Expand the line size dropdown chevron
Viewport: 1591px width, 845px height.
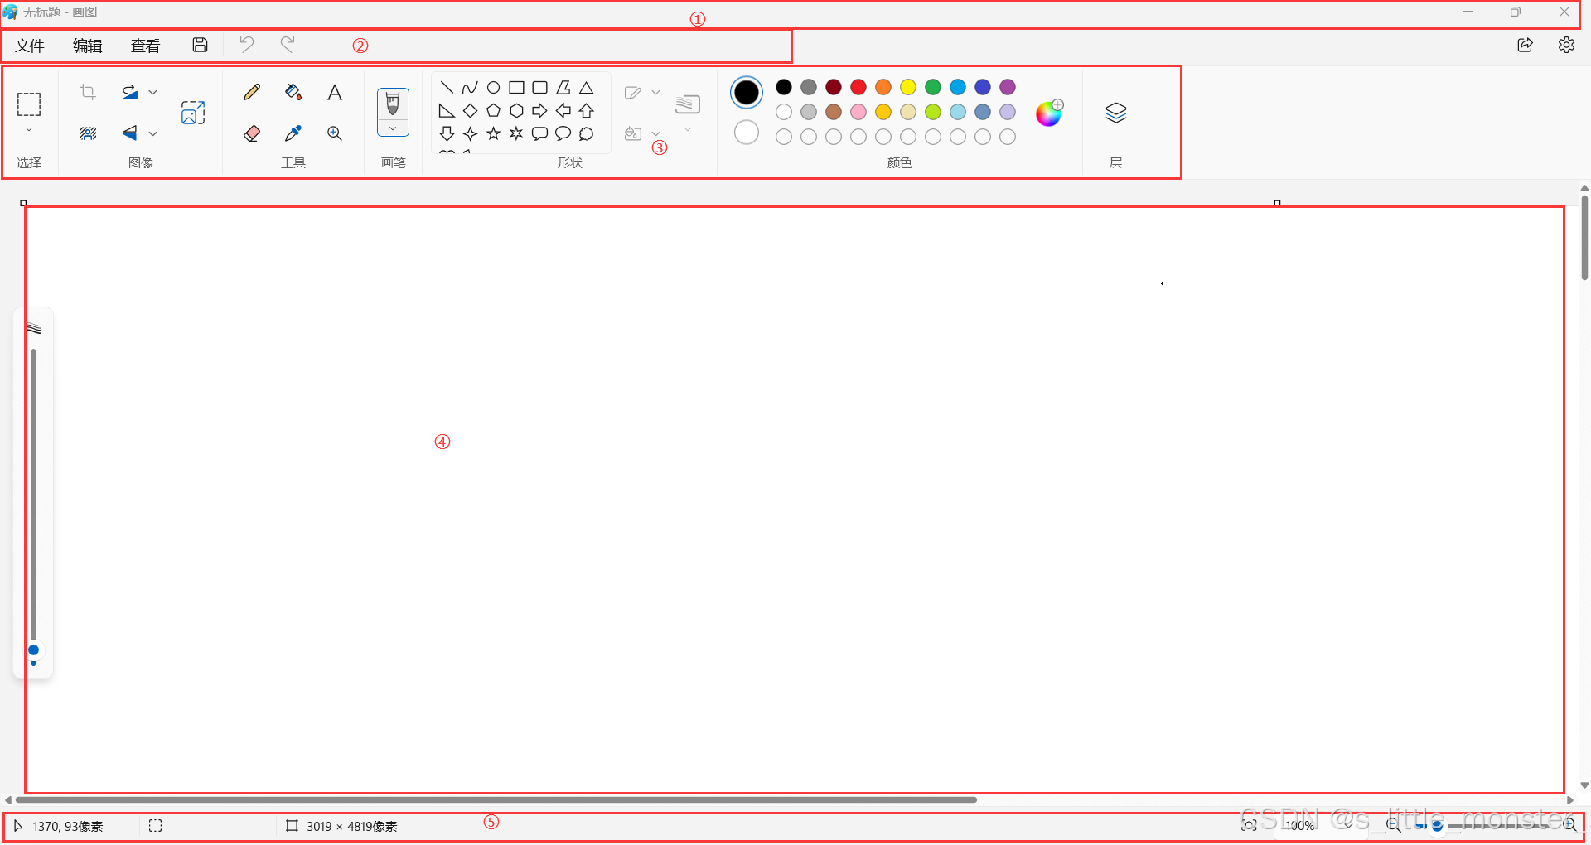(x=688, y=130)
